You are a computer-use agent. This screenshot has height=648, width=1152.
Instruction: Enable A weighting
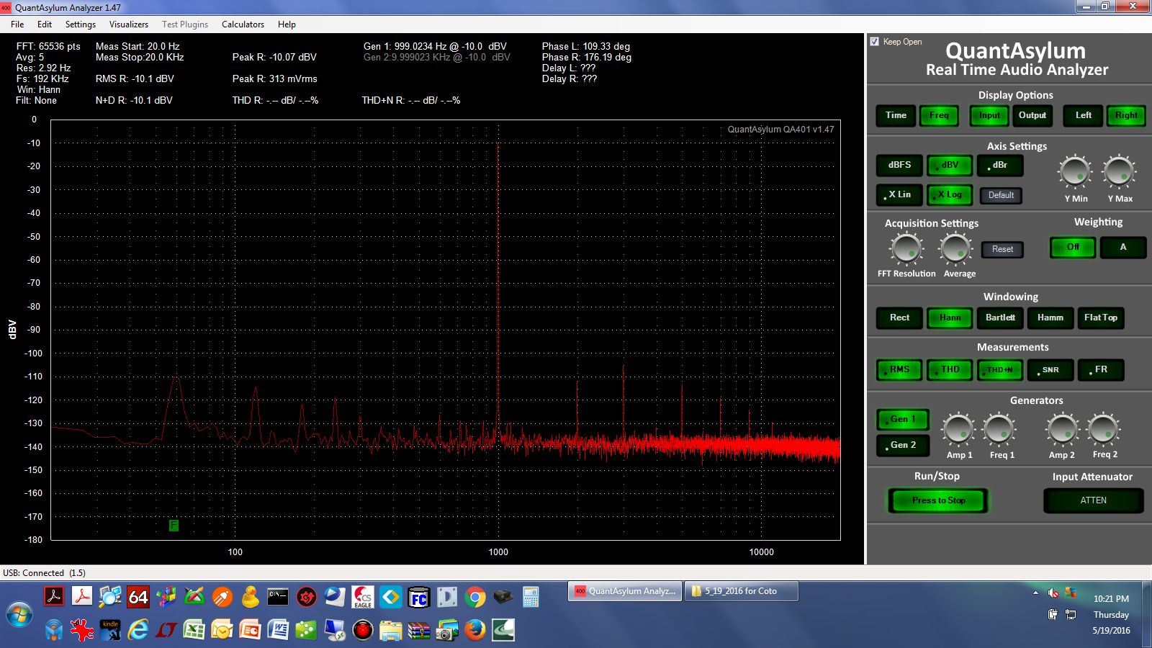point(1122,247)
